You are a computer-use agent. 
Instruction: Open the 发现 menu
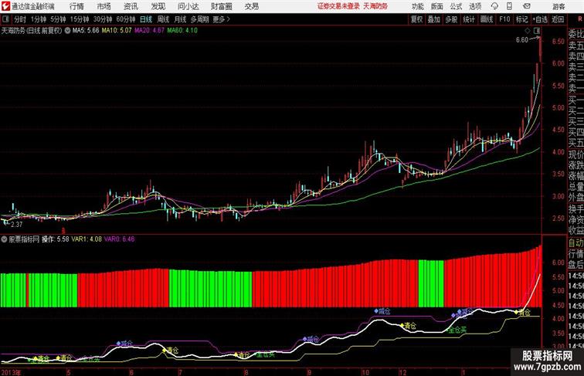(158, 6)
